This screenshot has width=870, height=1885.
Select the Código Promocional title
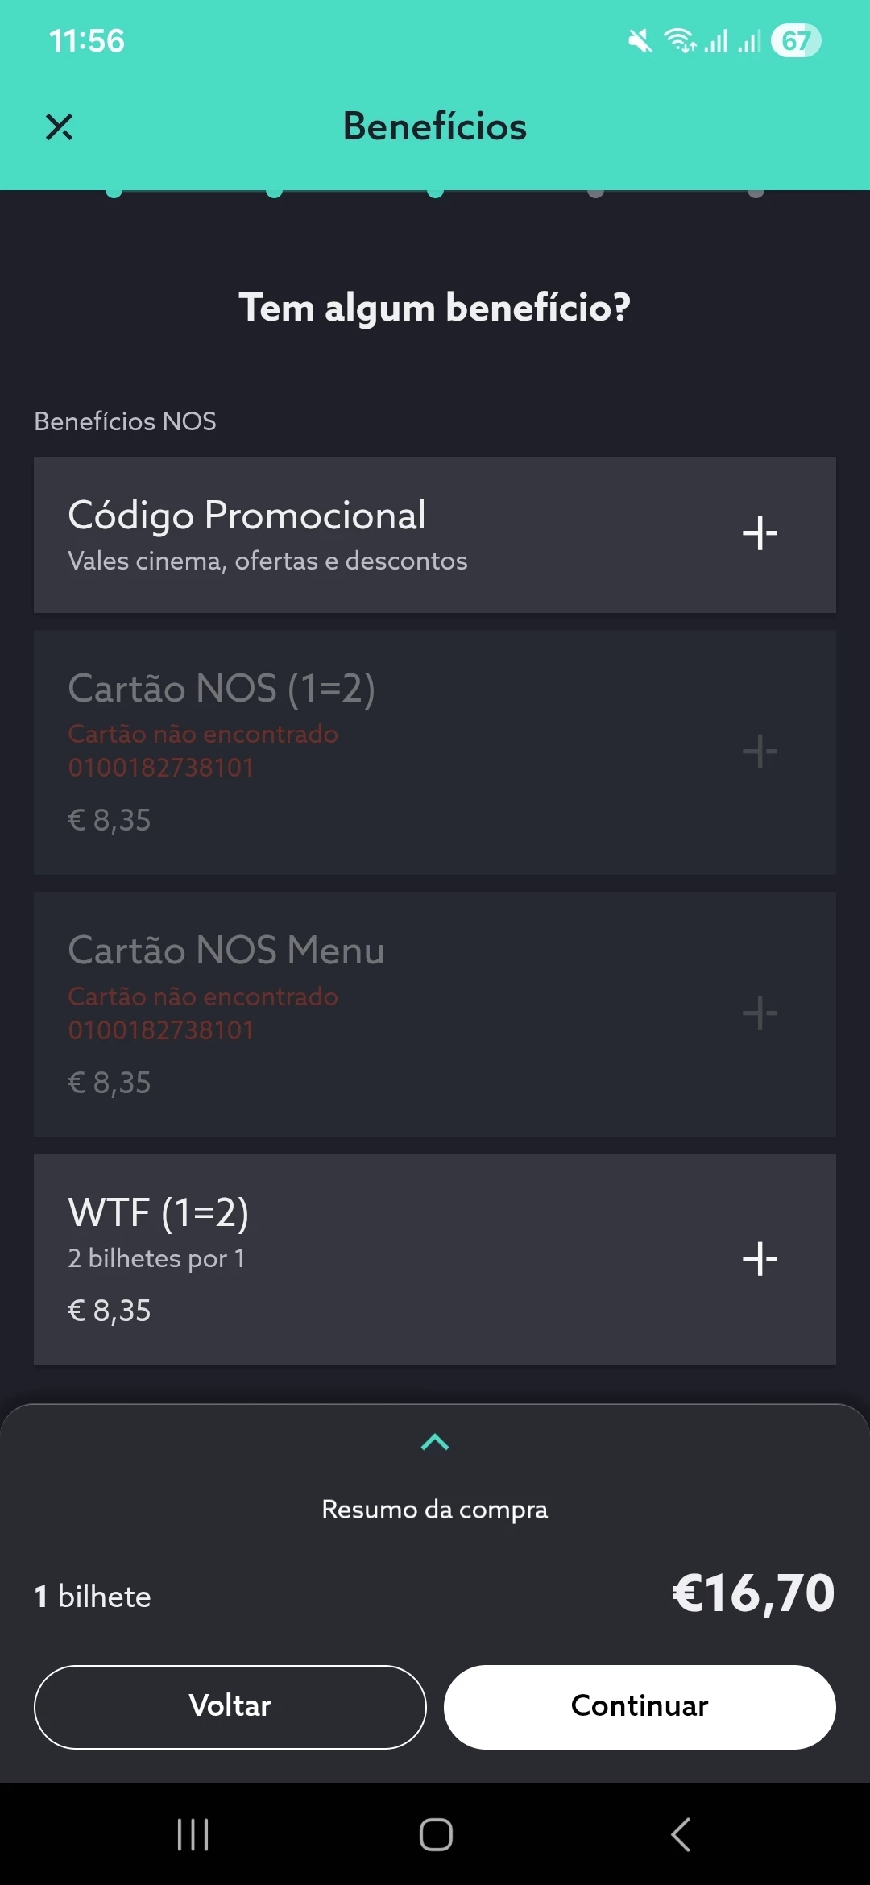[246, 516]
